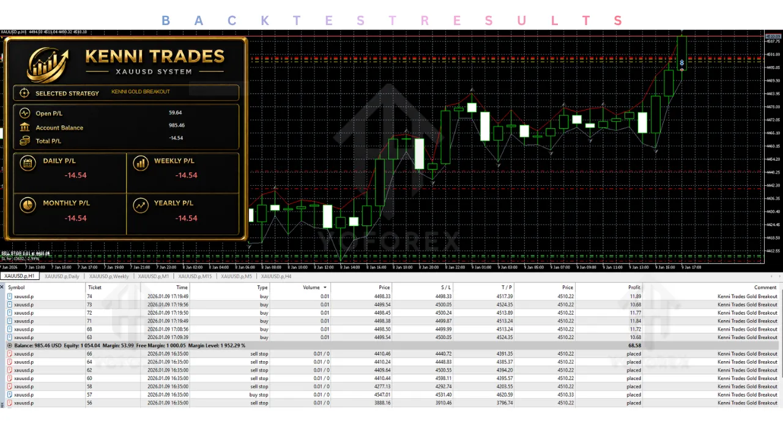This screenshot has width=783, height=440.
Task: Switch to the XAUUSD.p,Daily chart tab
Action: tap(62, 276)
